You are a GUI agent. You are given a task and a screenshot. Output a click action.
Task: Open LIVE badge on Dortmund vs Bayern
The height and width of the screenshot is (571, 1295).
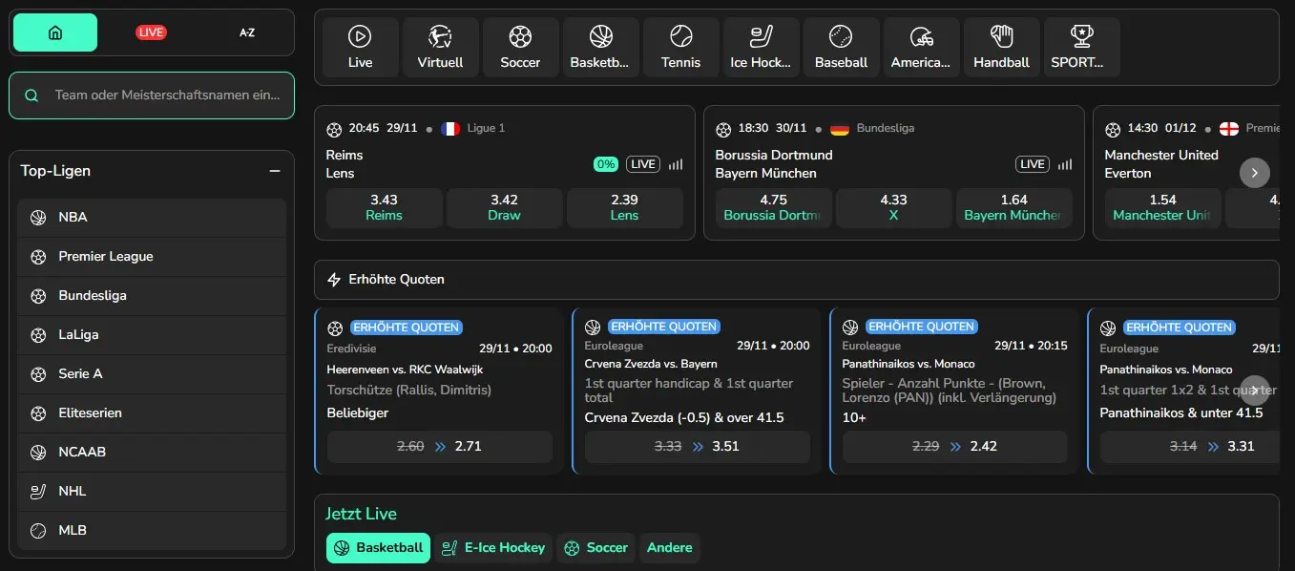point(1033,164)
